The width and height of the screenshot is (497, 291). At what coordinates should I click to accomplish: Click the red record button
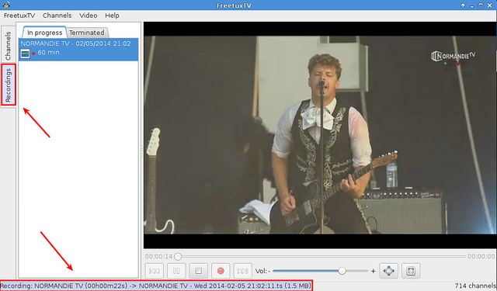221,271
